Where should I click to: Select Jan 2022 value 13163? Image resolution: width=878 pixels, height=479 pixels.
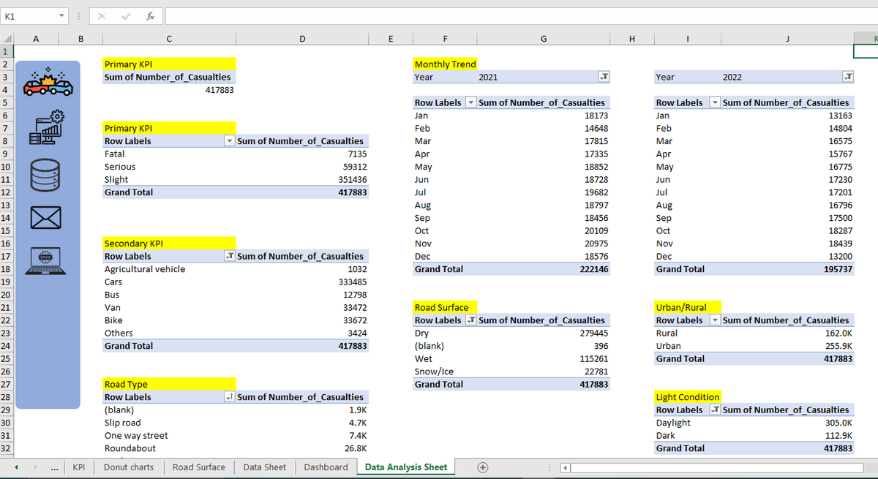[x=840, y=116]
